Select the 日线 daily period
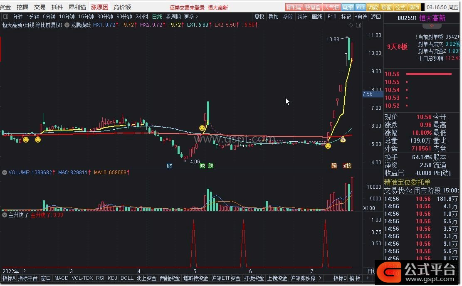Viewport: 462px width, 286px height. [x=157, y=17]
